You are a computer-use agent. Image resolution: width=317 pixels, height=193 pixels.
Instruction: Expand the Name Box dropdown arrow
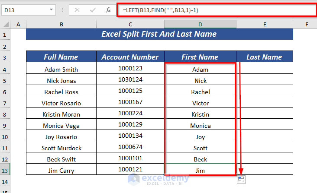click(x=52, y=9)
